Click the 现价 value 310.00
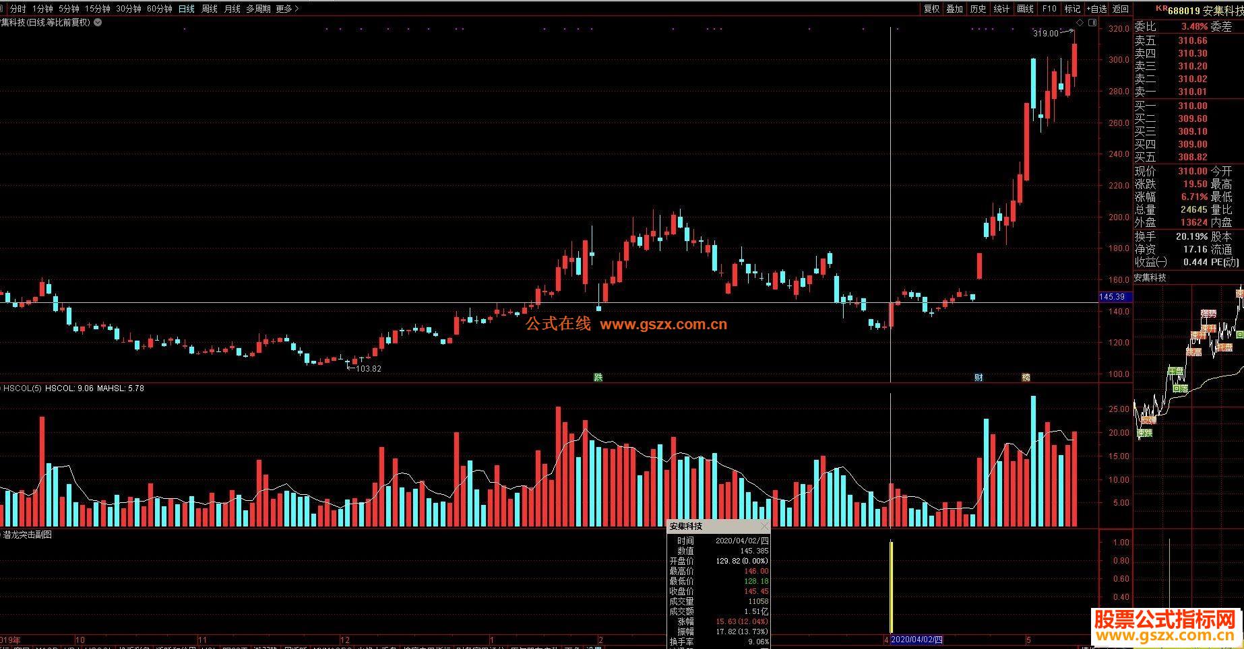The width and height of the screenshot is (1244, 649). click(1192, 171)
